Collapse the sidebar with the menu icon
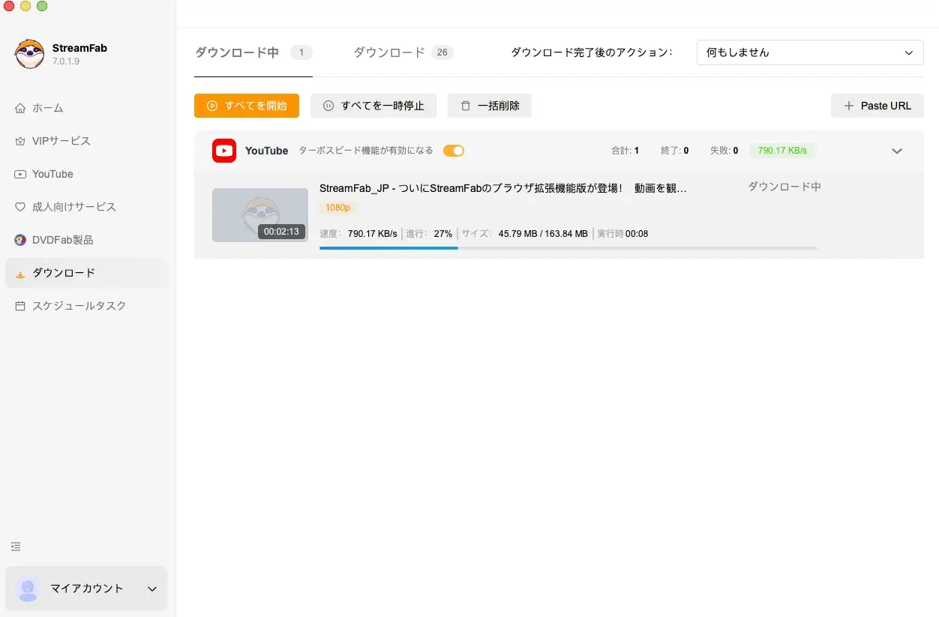This screenshot has width=939, height=617. point(16,547)
